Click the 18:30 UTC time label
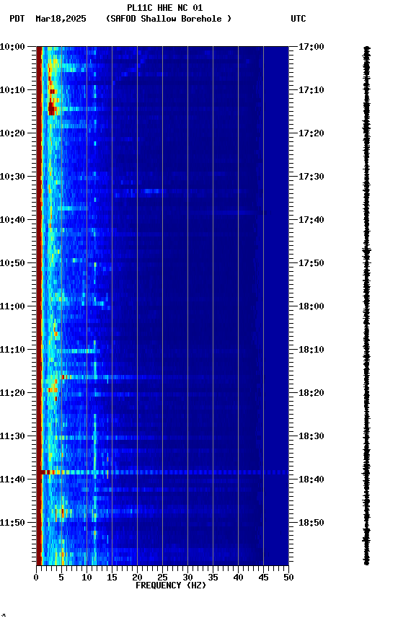This screenshot has height=623, width=398. 311,436
